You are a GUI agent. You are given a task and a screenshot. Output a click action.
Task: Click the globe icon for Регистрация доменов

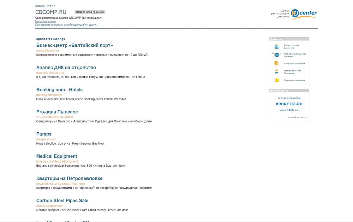(277, 46)
